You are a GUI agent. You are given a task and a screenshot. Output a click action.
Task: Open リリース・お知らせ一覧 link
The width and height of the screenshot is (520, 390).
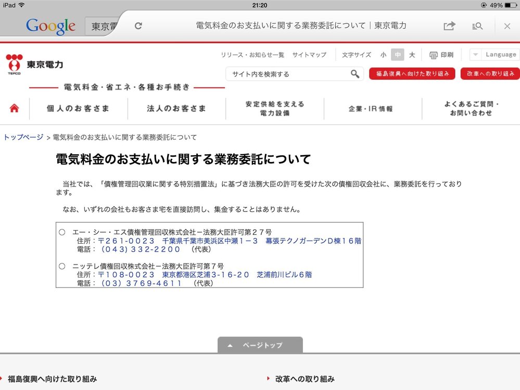252,55
